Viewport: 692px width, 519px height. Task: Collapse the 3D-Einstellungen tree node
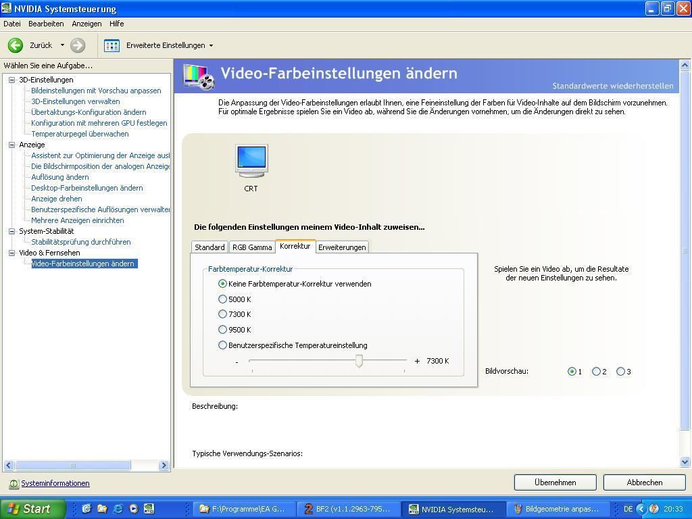[12, 80]
